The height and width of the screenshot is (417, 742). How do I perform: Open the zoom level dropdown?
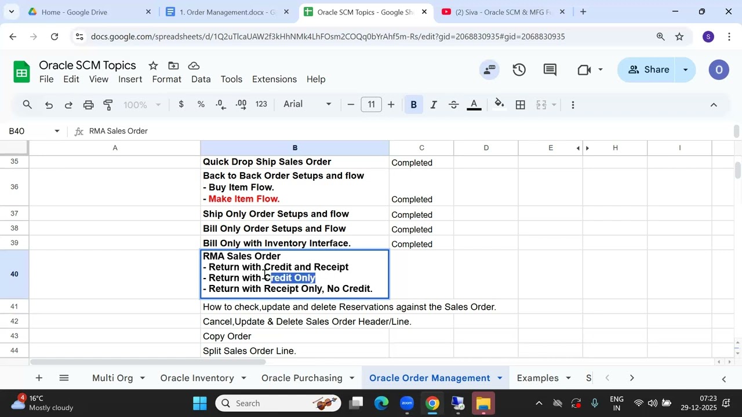coord(142,105)
